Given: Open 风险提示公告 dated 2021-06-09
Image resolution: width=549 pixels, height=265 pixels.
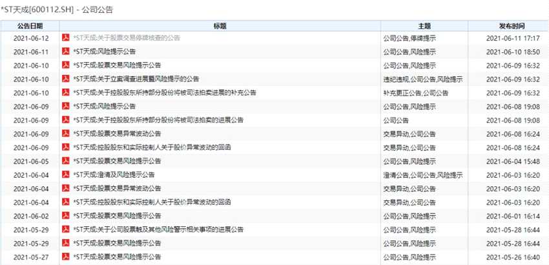Looking at the screenshot, I should [104, 106].
